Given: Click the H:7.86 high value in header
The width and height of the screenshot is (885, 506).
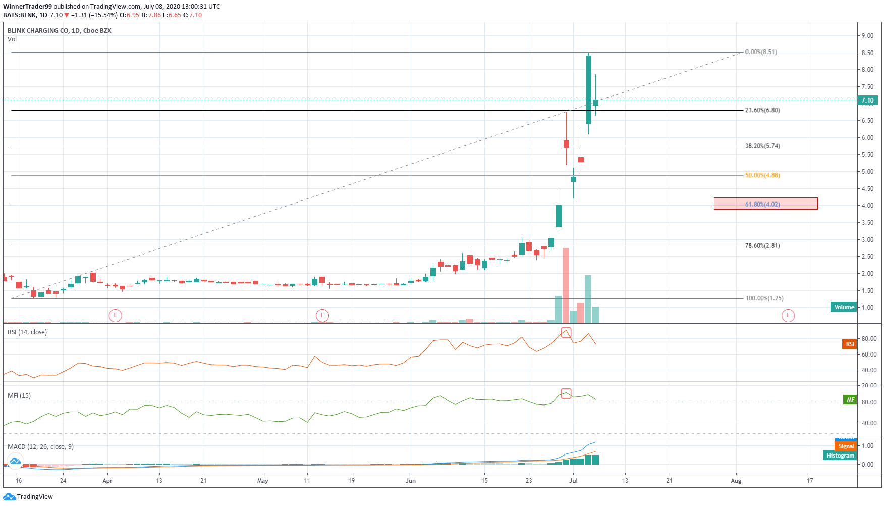Looking at the screenshot, I should pyautogui.click(x=151, y=15).
